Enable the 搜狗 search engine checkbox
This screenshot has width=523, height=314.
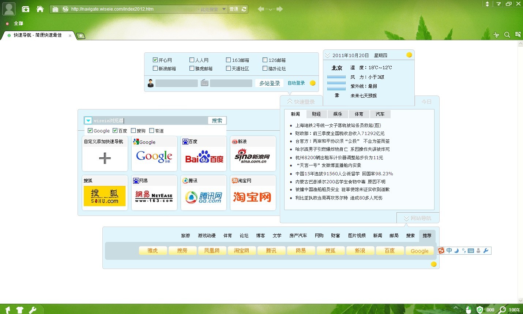(133, 131)
